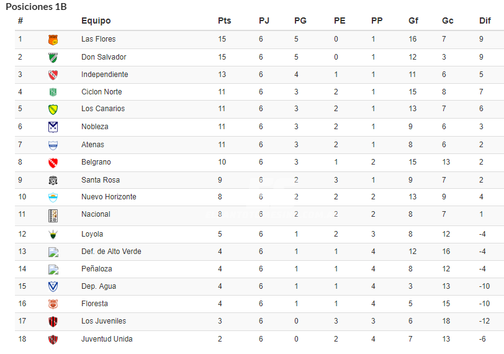The height and width of the screenshot is (354, 504).
Task: Select the Independiente red shield logo
Action: (x=53, y=75)
